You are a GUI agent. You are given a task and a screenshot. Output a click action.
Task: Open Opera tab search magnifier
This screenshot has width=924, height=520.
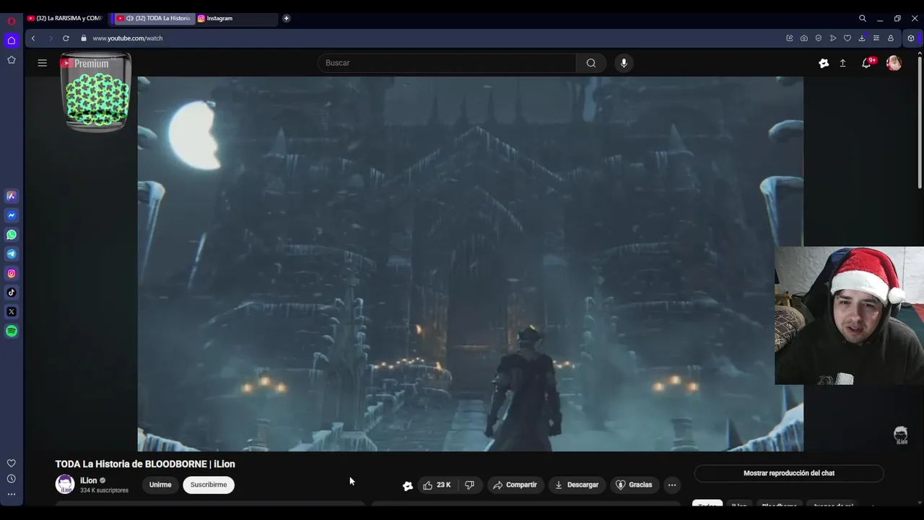[863, 18]
